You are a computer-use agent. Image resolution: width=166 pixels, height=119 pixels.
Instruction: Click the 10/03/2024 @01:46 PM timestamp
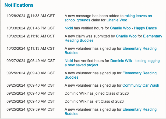pyautogui.click(x=31, y=28)
